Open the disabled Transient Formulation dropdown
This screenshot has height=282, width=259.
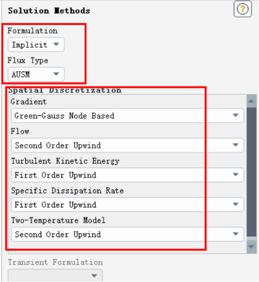click(55, 275)
